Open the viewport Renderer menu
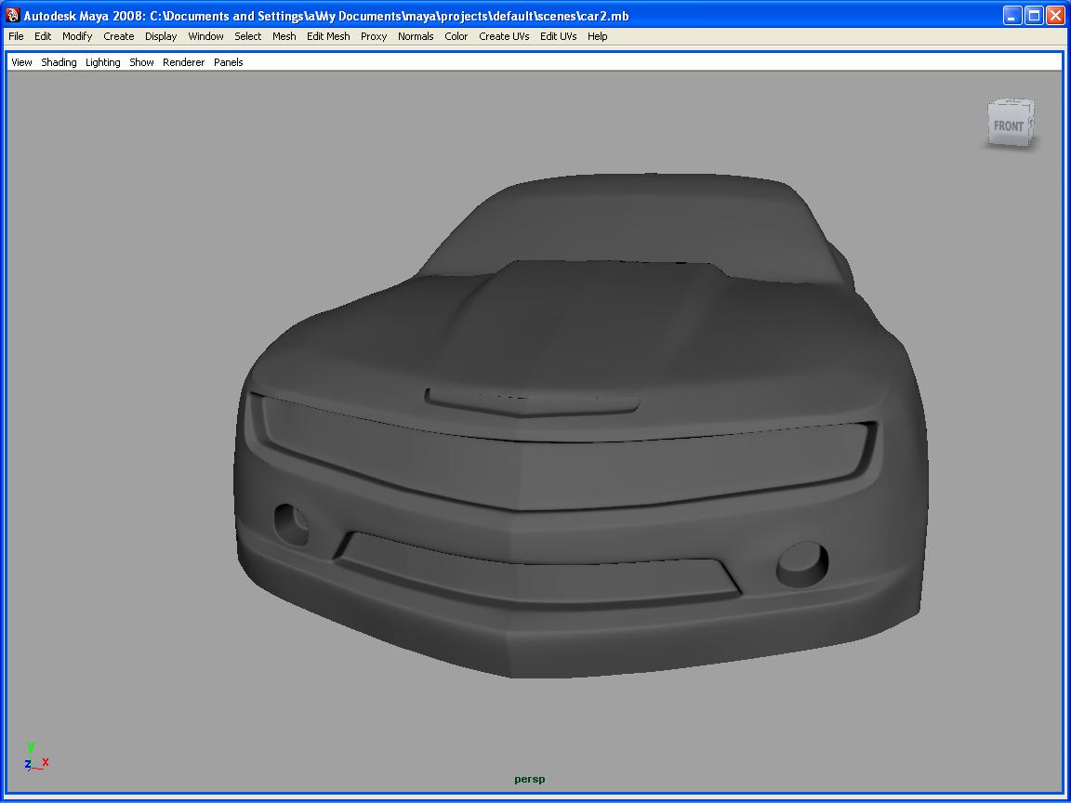Viewport: 1071px width, 803px height. [x=184, y=62]
